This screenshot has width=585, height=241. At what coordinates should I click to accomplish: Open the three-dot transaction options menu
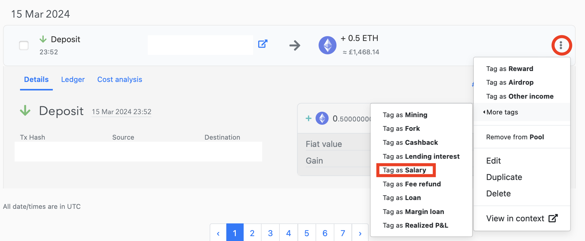click(x=561, y=45)
